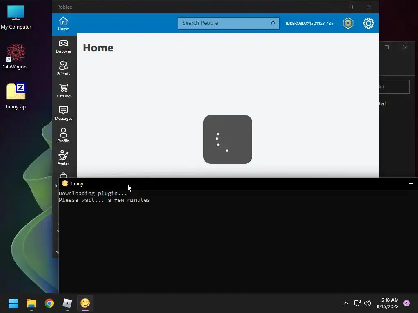Select the My Computer desktop icon

coord(16,17)
